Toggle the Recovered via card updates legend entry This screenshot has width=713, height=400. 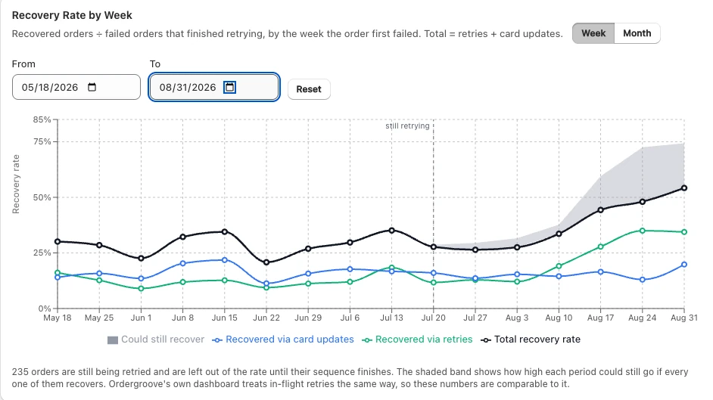pos(283,340)
